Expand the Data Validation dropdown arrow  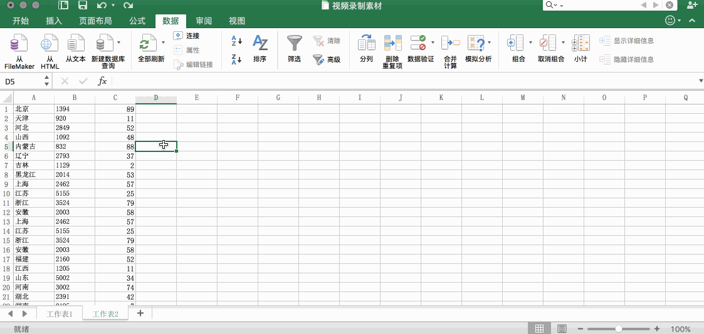click(x=433, y=43)
